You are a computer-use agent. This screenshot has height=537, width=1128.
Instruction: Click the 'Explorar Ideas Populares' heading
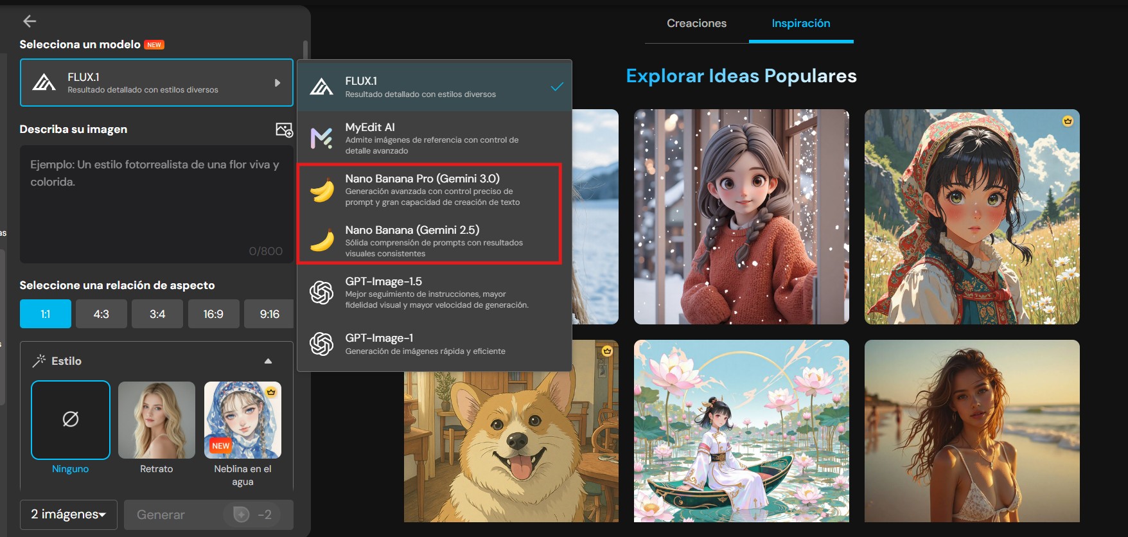tap(741, 76)
